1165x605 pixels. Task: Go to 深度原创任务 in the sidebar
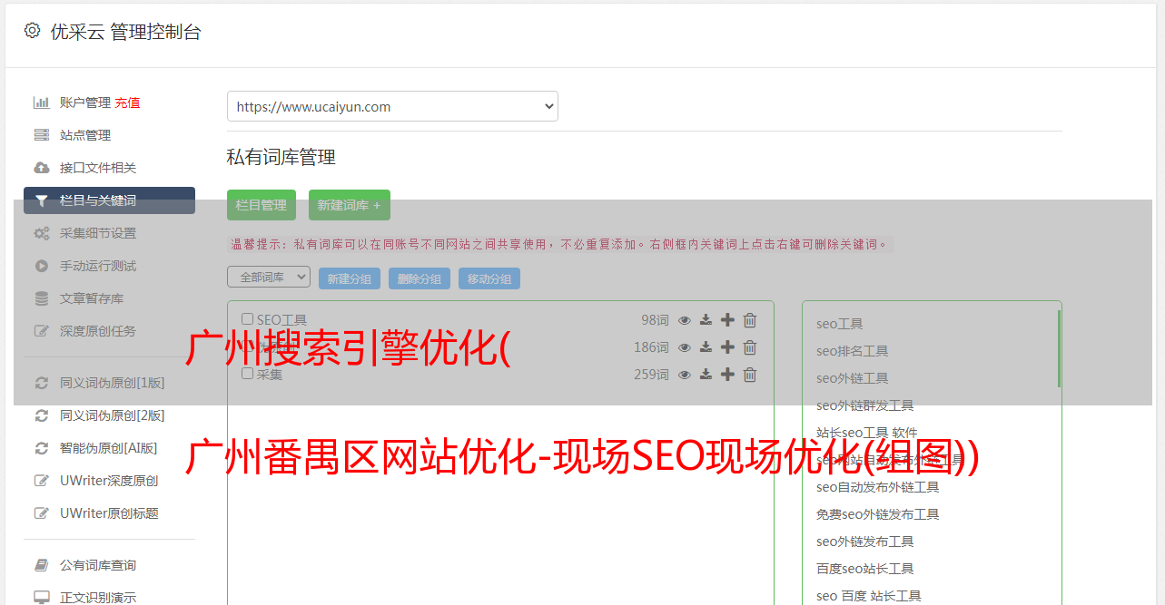click(x=98, y=331)
